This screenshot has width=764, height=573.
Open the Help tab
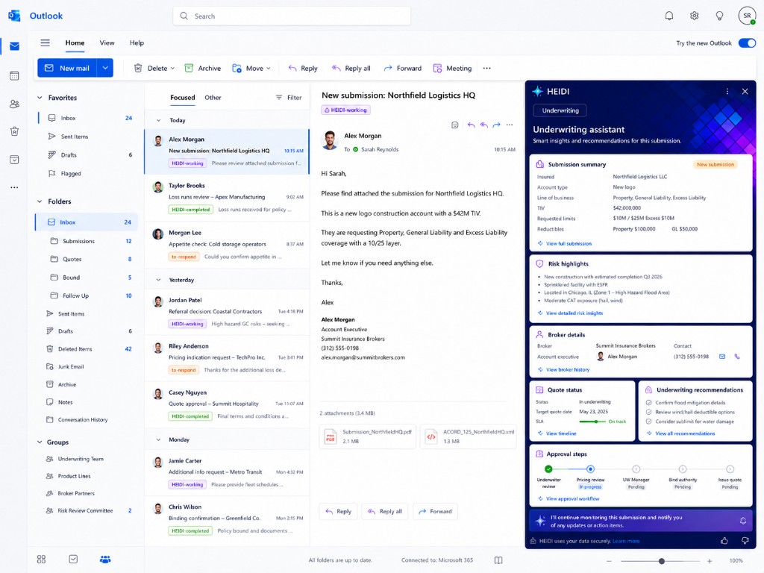[137, 43]
